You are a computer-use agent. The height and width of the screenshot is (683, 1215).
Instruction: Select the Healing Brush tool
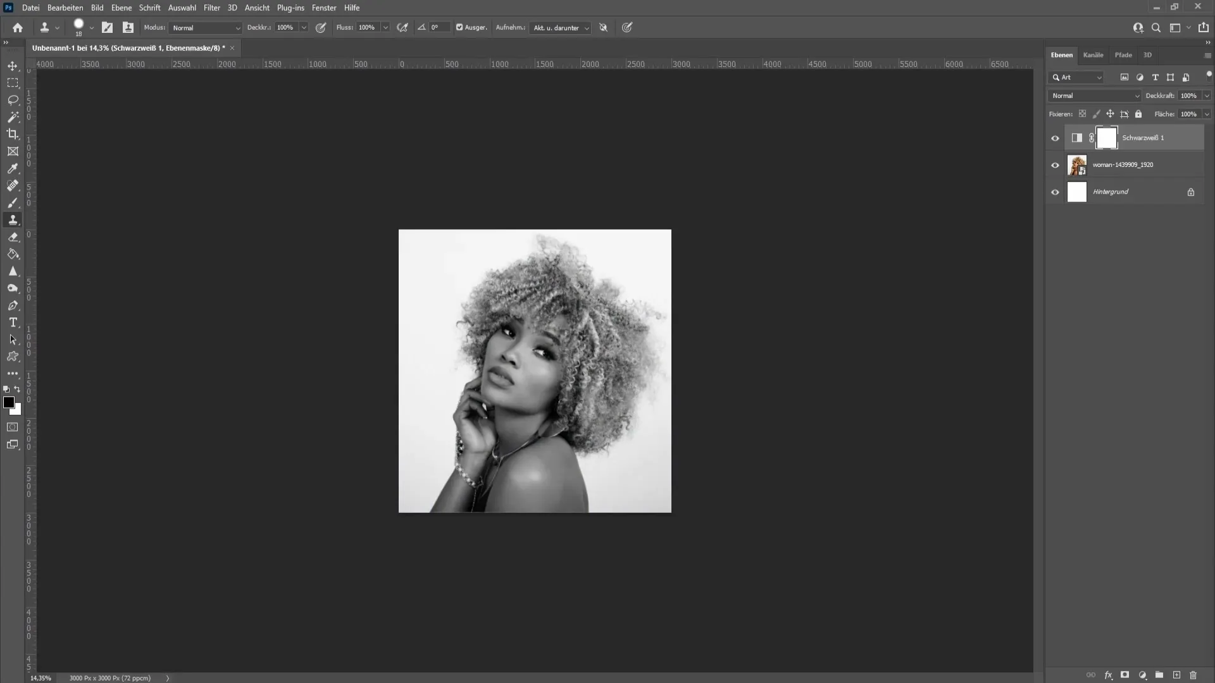click(x=11, y=185)
